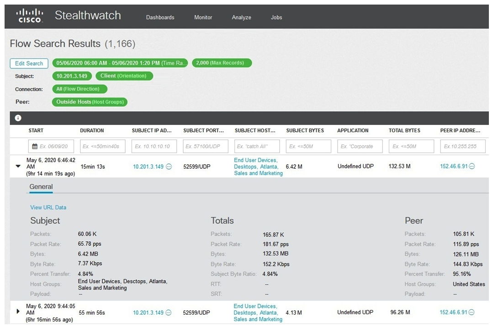493x327 pixels.
Task: Click the Peer percent transfer value 95.16%
Action: pyautogui.click(x=461, y=274)
